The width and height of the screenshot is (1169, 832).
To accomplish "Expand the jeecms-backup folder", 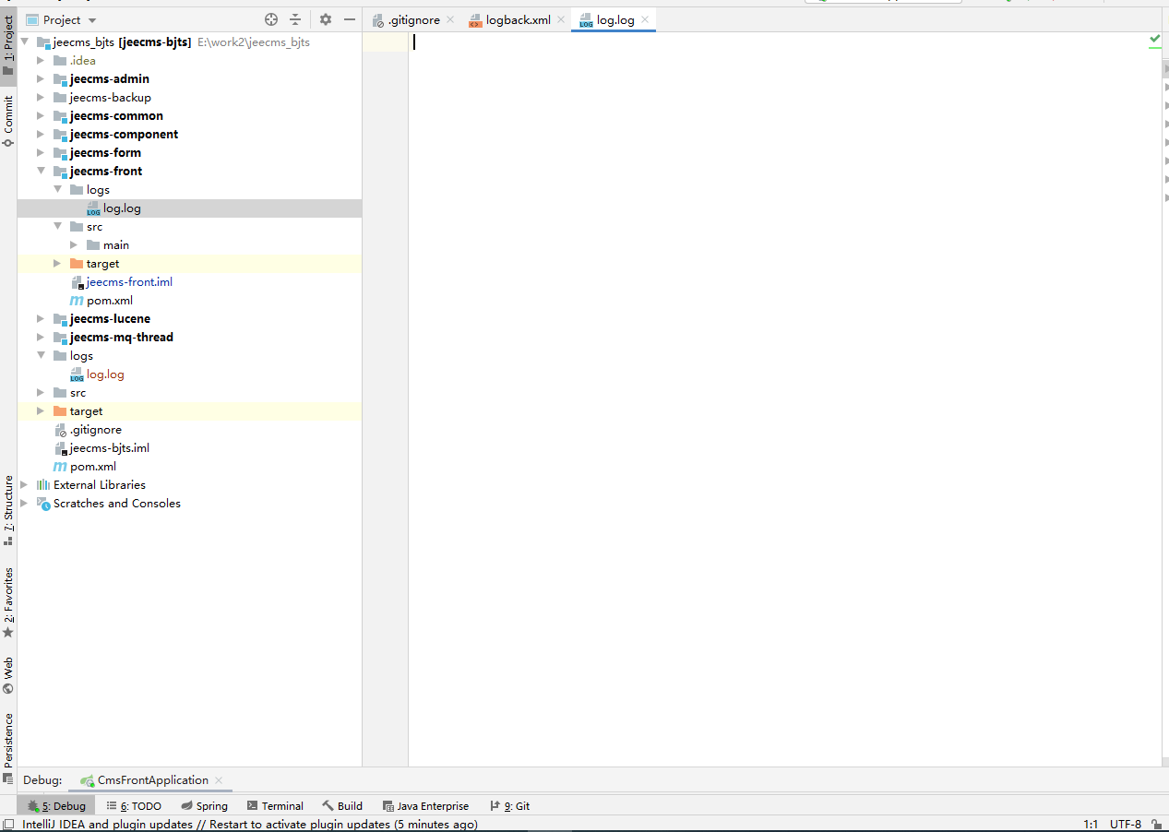I will [x=41, y=98].
